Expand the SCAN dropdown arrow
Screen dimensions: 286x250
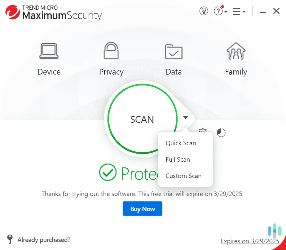coord(186,118)
